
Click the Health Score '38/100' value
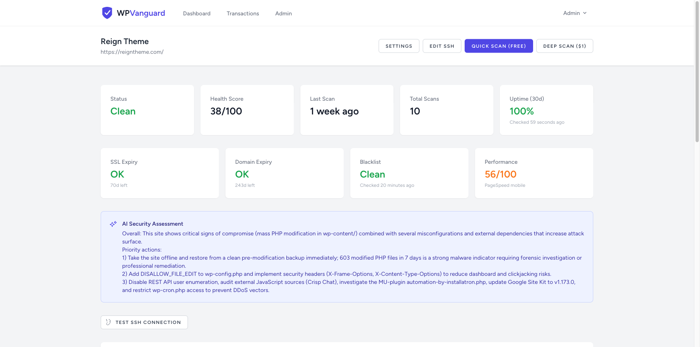pos(226,111)
